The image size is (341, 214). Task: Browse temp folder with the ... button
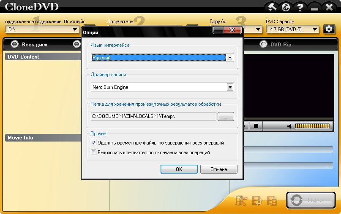(x=226, y=116)
